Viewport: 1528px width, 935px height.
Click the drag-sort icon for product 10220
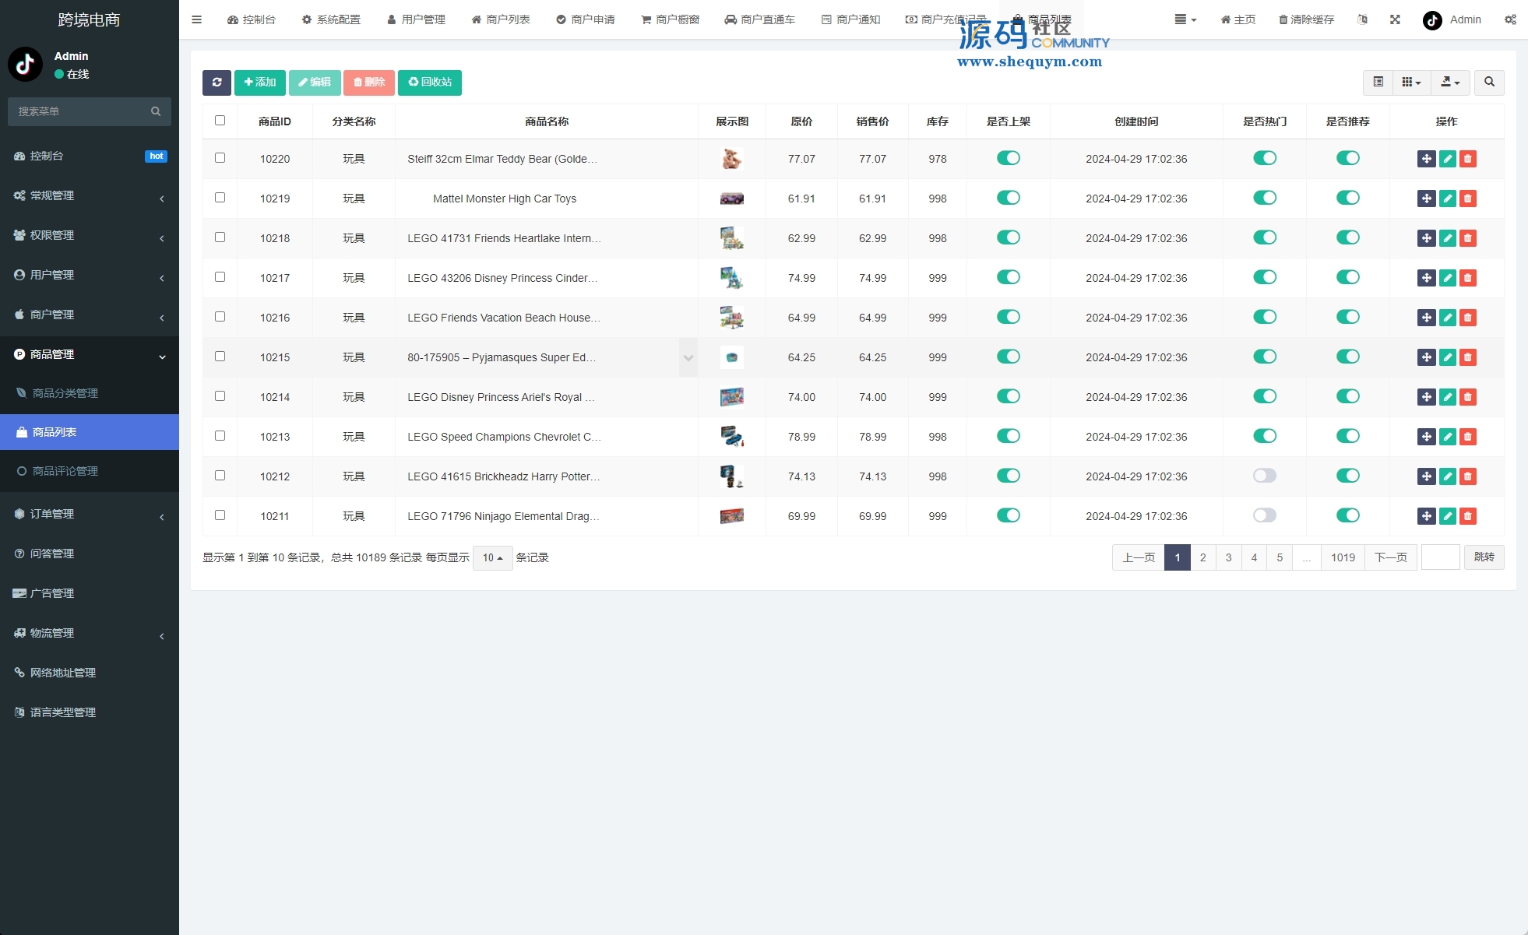point(1426,159)
